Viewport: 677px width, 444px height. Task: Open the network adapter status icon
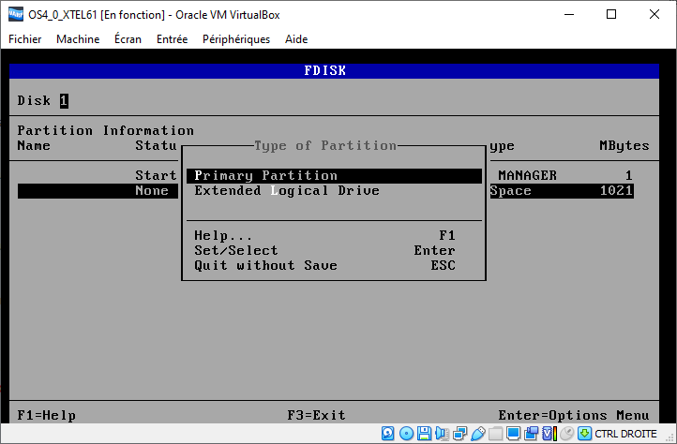[x=459, y=434]
